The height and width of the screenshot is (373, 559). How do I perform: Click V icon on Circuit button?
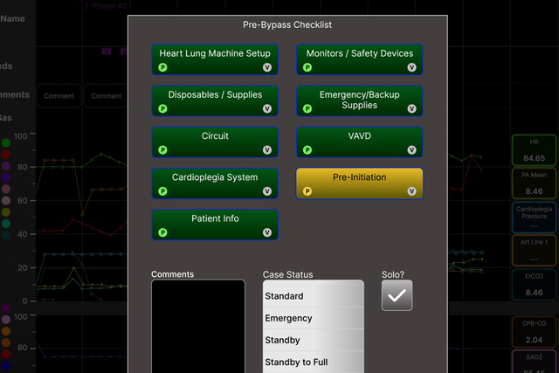pos(267,150)
